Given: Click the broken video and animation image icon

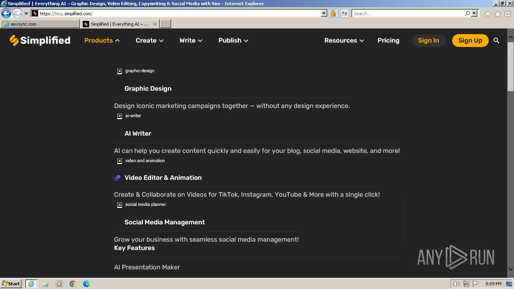Looking at the screenshot, I should pos(120,161).
